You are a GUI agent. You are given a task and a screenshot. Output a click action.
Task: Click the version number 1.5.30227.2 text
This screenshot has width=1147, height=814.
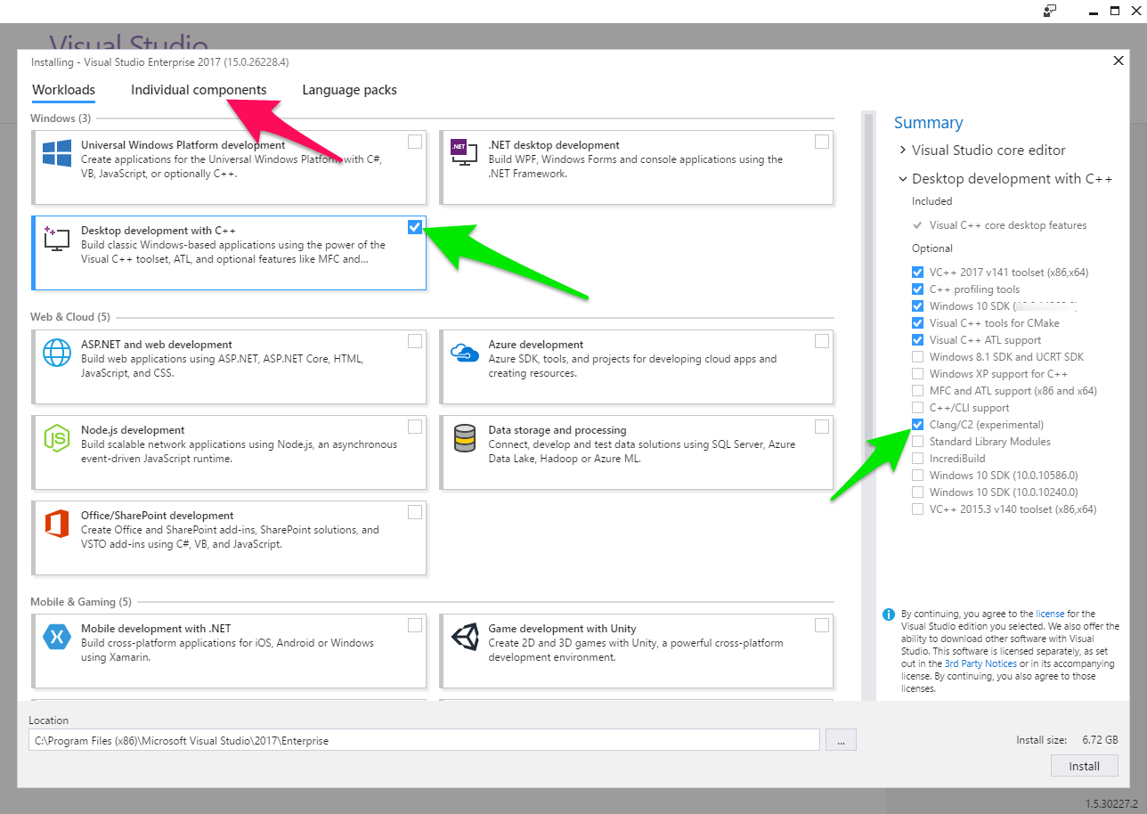pyautogui.click(x=1111, y=803)
